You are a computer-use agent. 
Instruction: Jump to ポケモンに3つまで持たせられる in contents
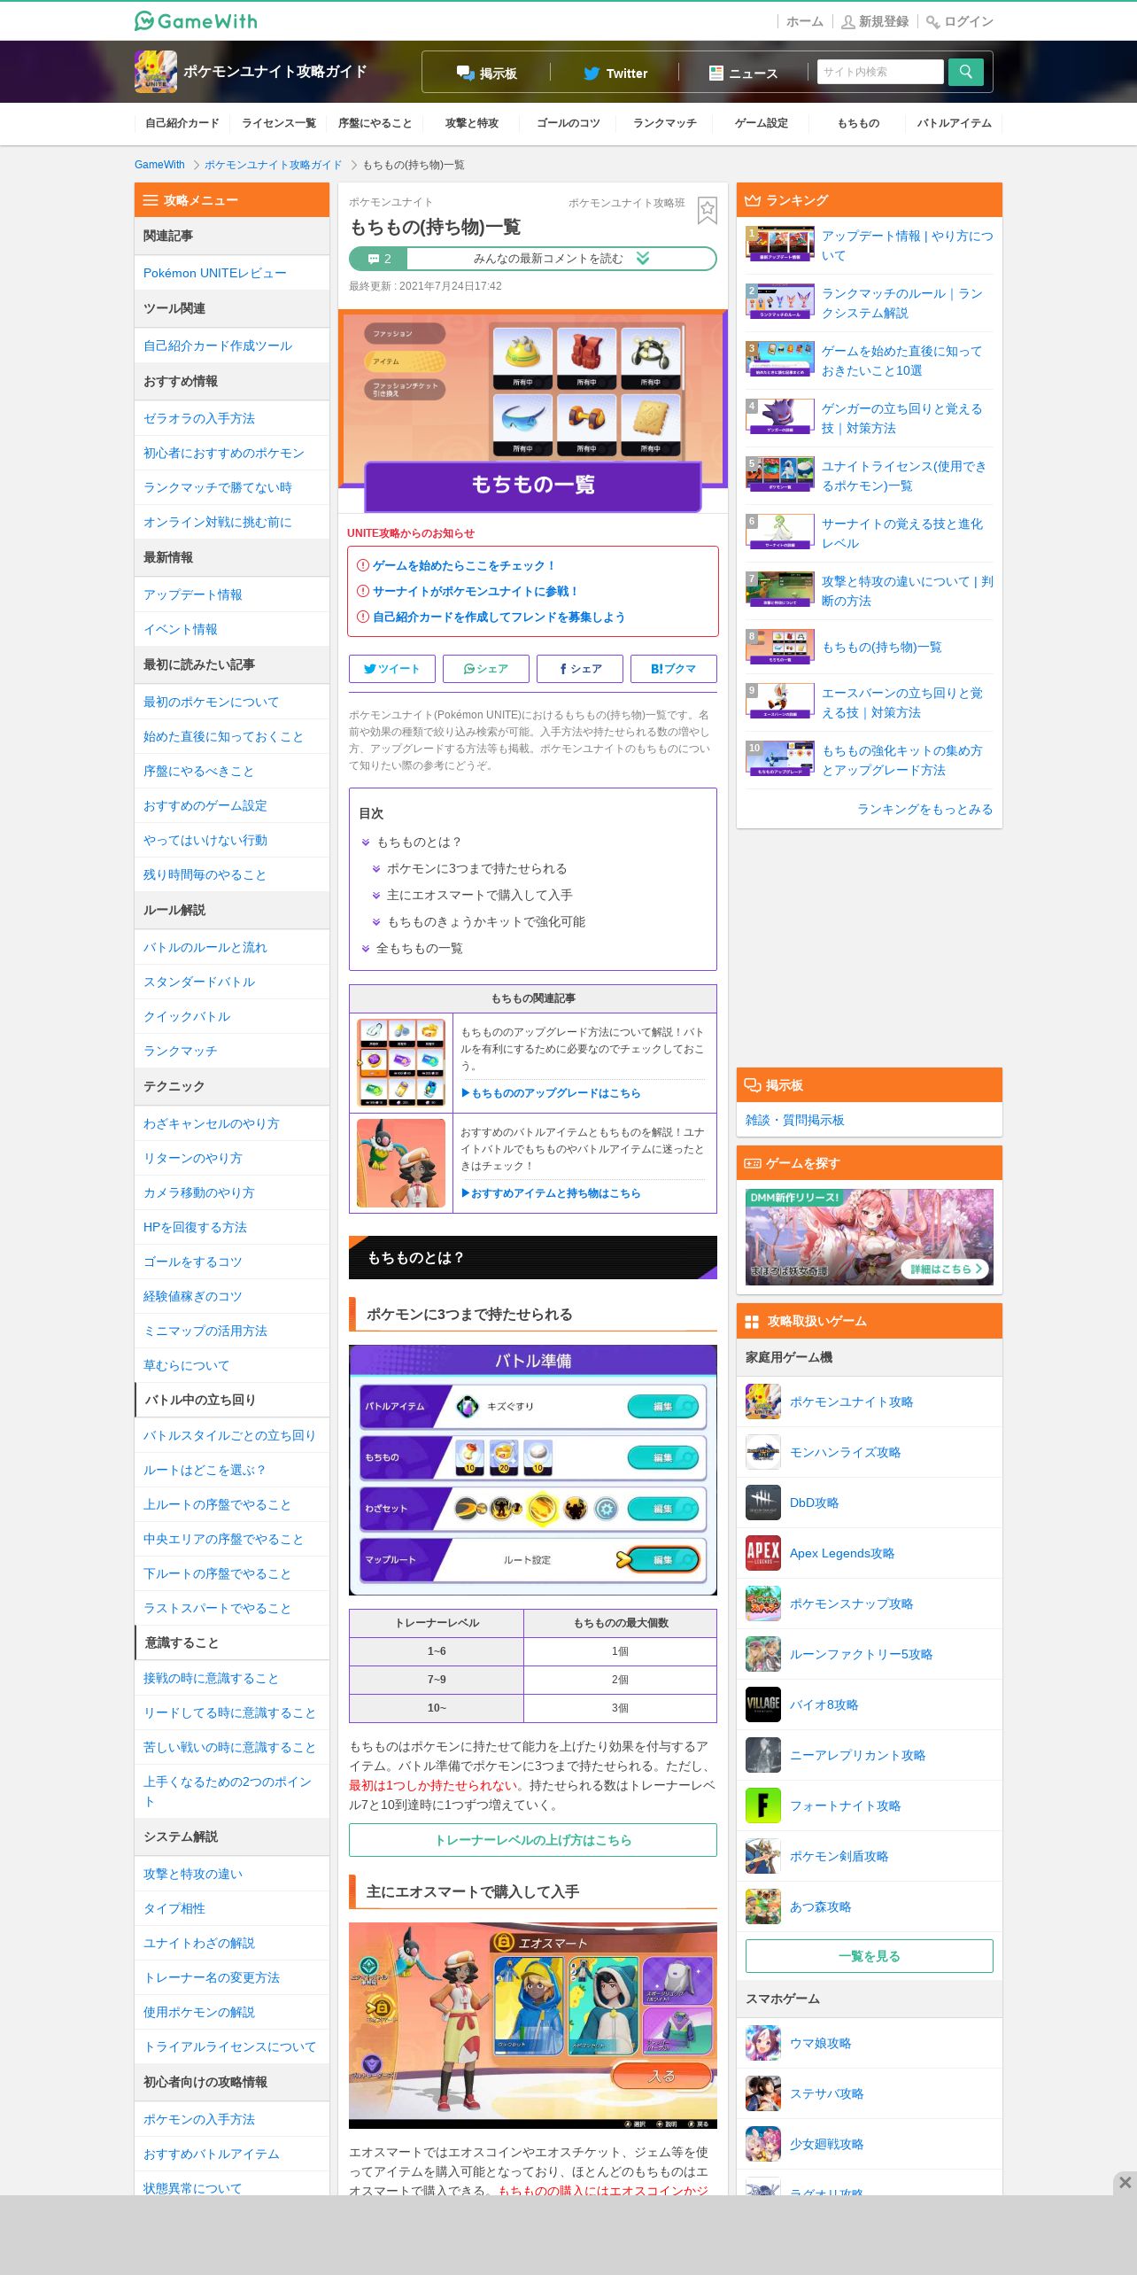476,868
